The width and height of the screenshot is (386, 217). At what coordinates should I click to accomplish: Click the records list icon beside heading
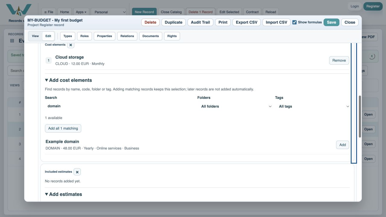12,41
